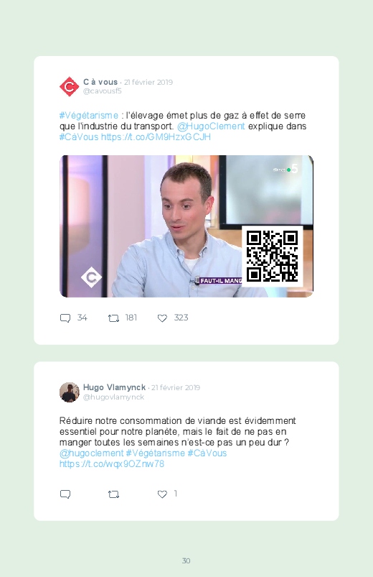373x577 pixels.
Task: Follow the t.co/GM9HzxGCJH link
Action: click(156, 137)
